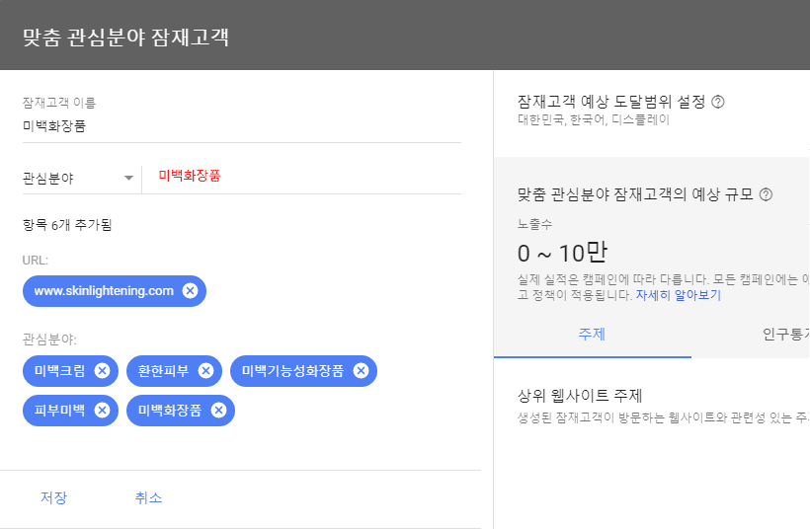Select the www.skinlightening.com chip label
Image resolution: width=810 pixels, height=529 pixels.
(104, 291)
